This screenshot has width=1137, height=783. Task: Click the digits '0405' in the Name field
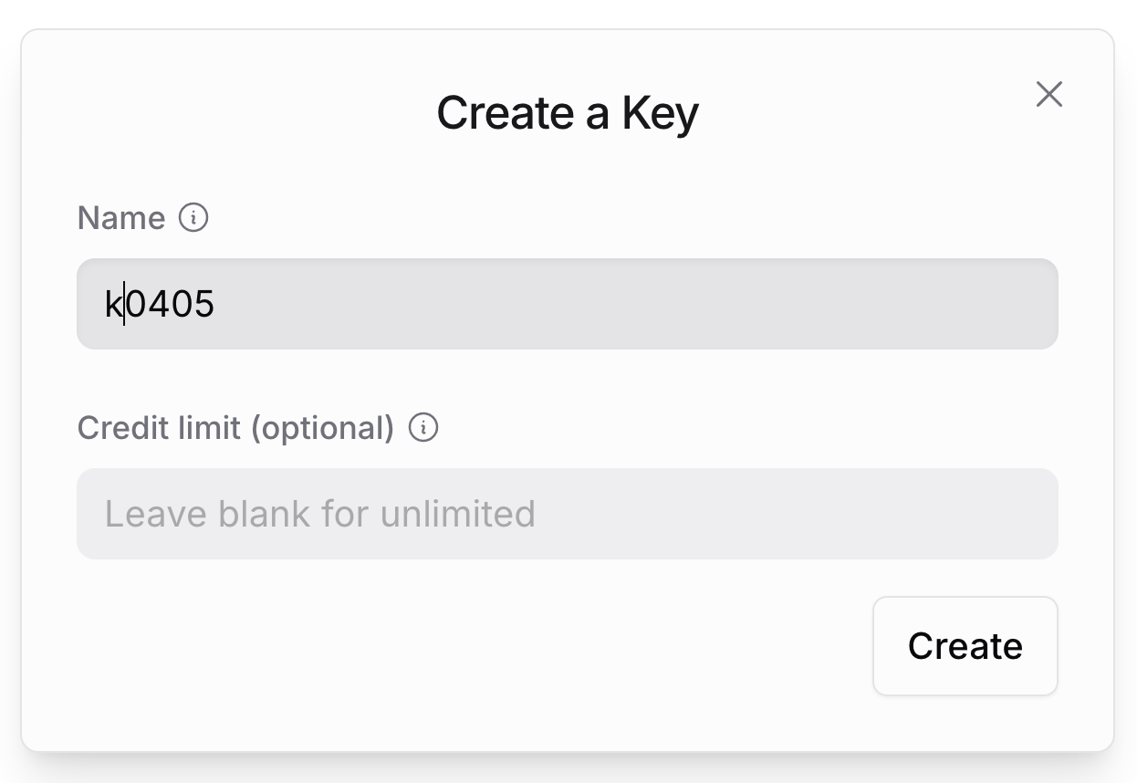(170, 304)
